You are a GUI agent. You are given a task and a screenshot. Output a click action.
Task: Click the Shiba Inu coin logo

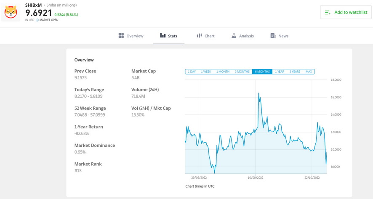point(11,12)
